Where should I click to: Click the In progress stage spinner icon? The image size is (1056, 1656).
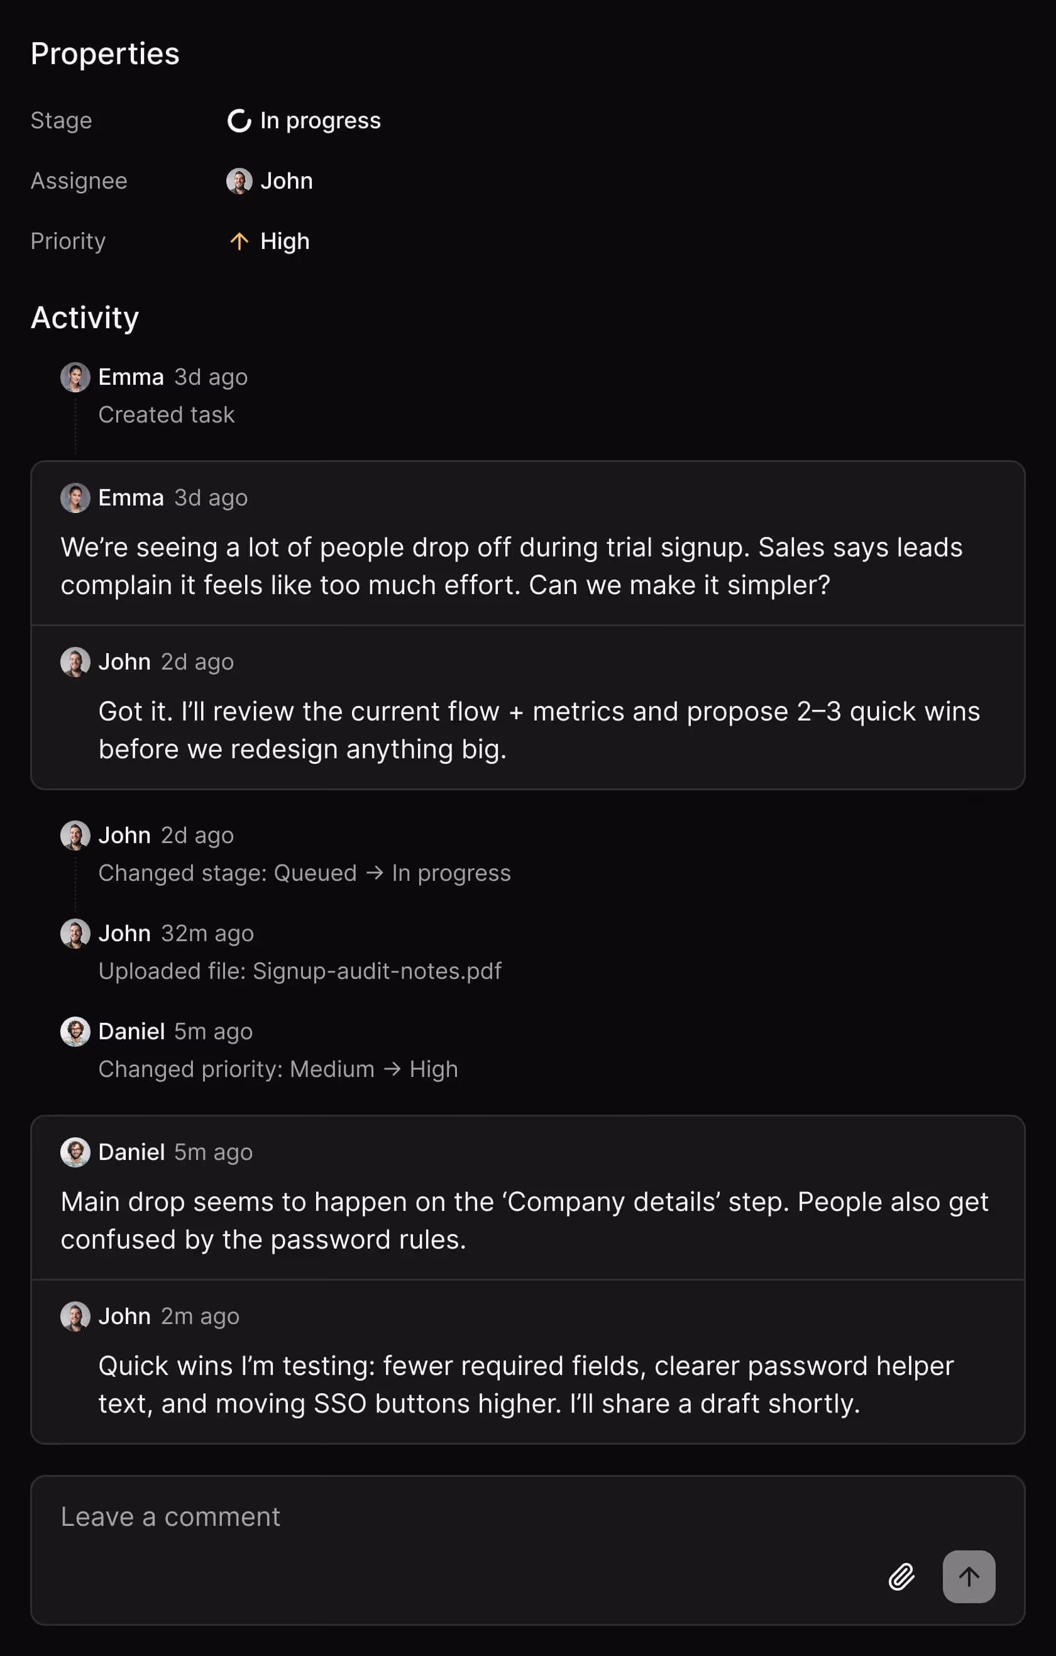point(239,121)
